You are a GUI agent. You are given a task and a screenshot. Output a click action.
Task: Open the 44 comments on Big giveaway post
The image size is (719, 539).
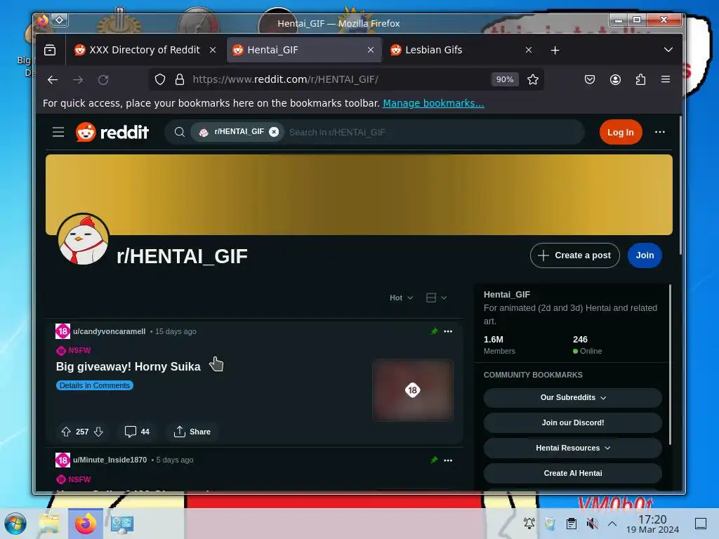137,432
